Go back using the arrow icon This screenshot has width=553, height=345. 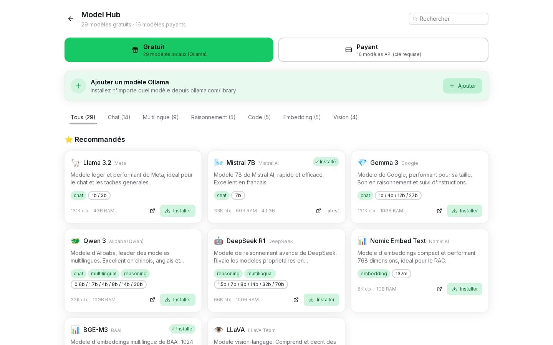coord(71,19)
